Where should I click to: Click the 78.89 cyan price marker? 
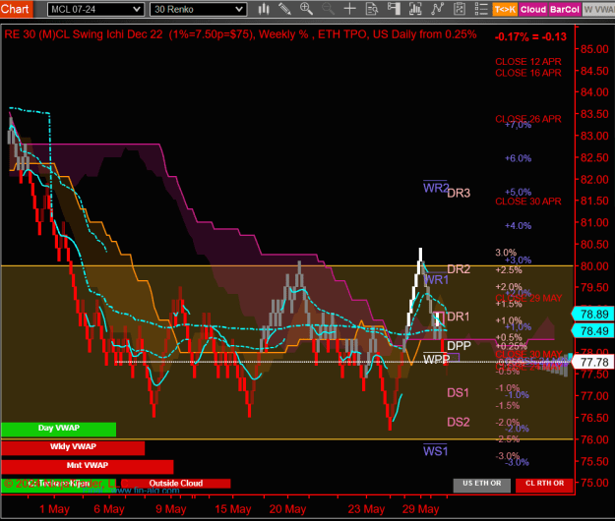592,315
